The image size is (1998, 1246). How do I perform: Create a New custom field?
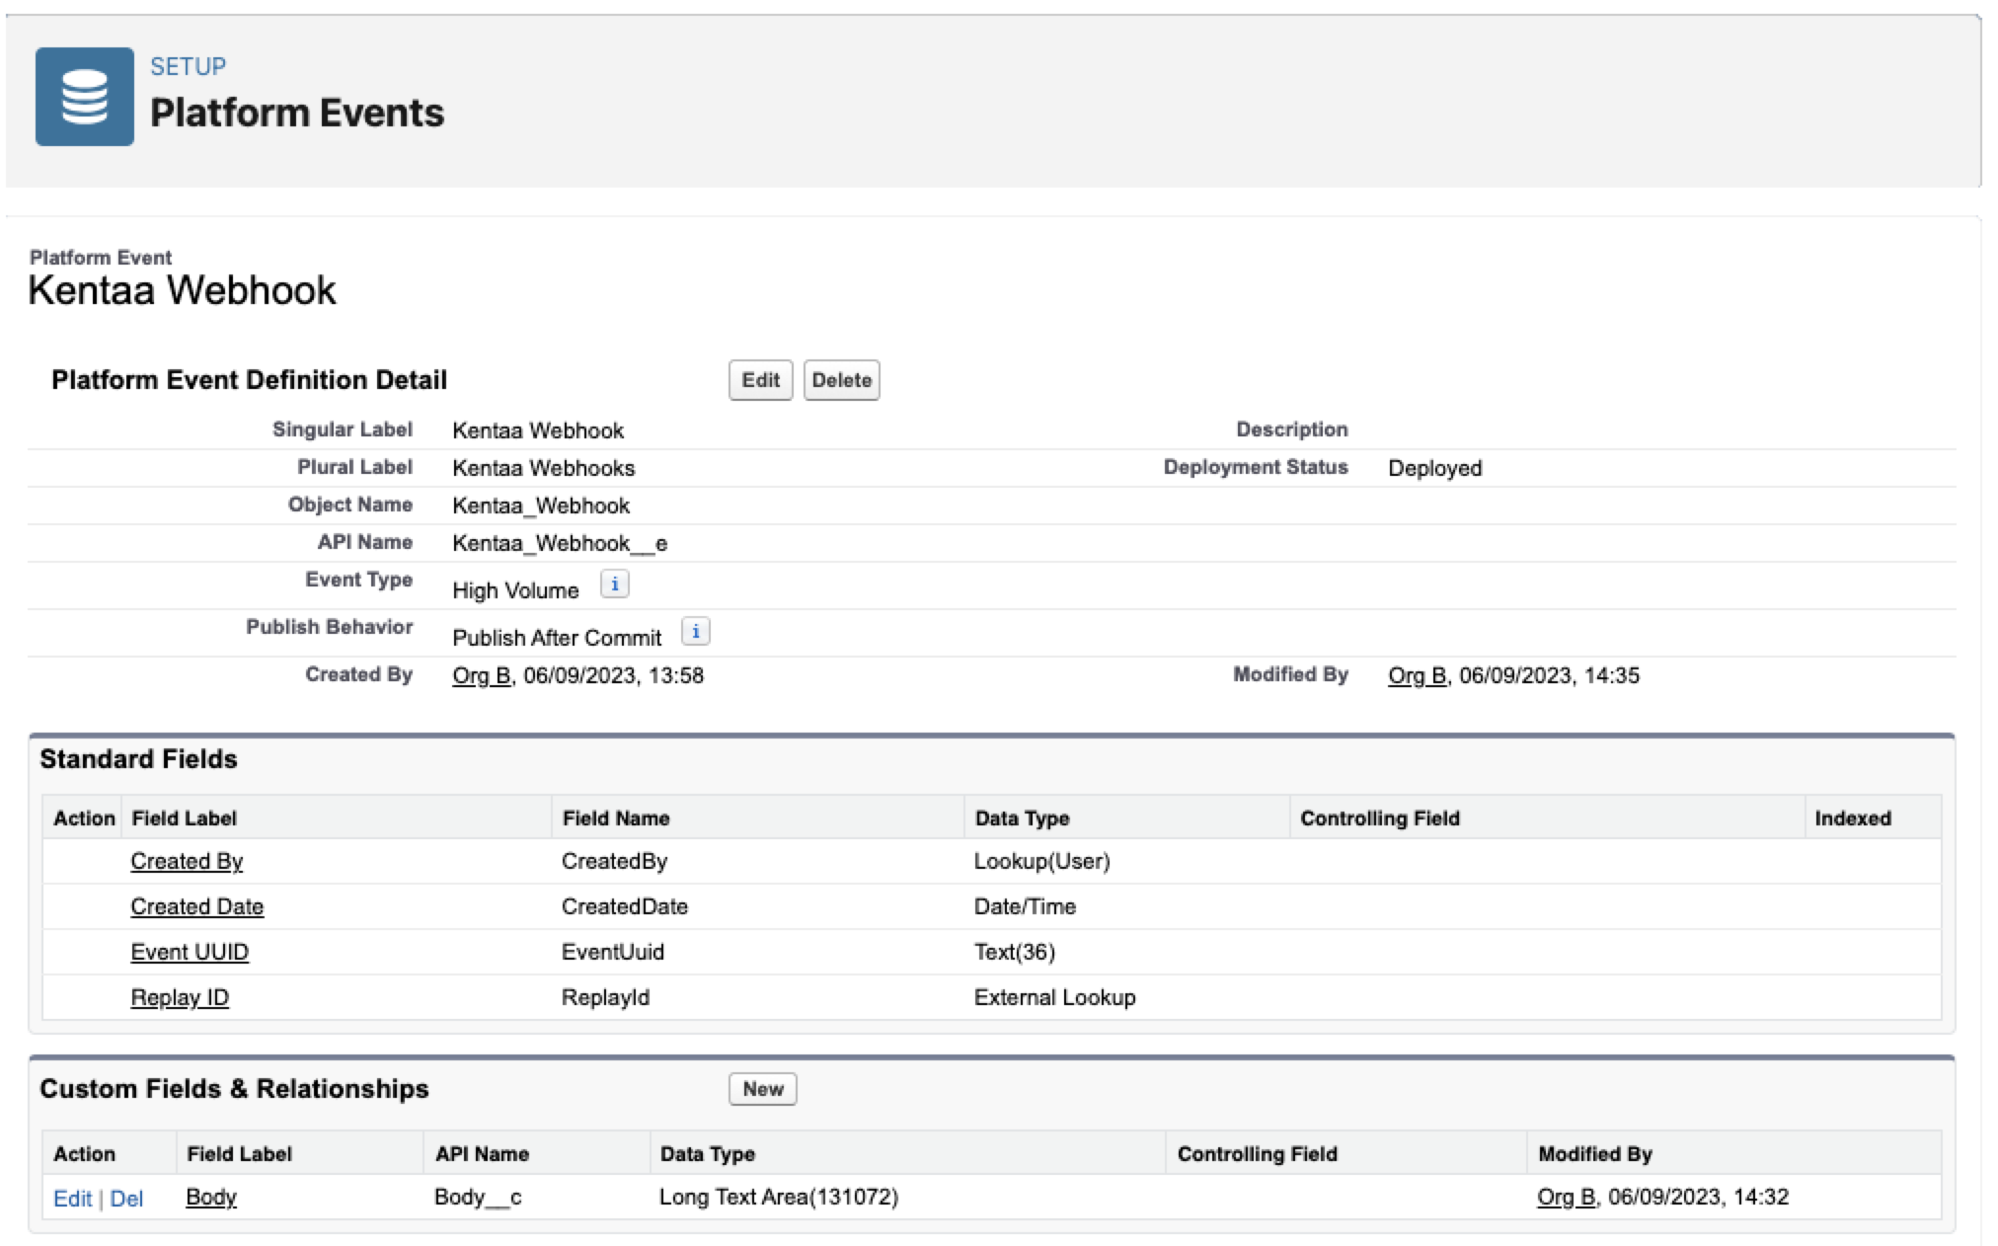[762, 1089]
